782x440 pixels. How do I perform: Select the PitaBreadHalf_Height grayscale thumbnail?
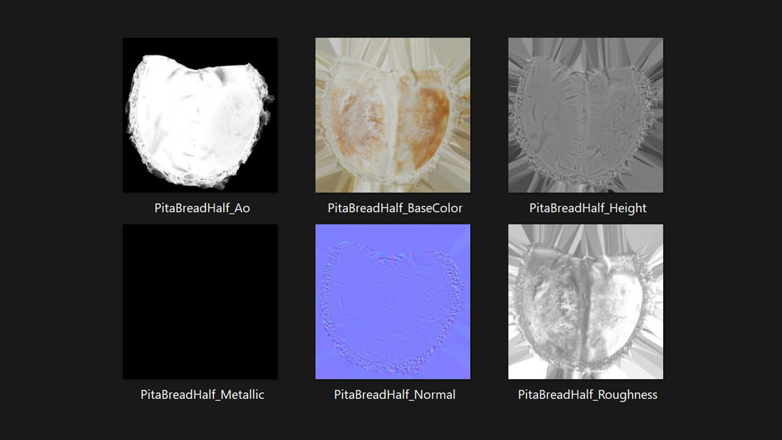586,115
